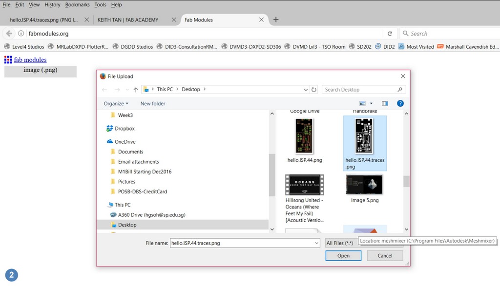500x286 pixels.
Task: Open the File menu in browser
Action: coord(6,5)
